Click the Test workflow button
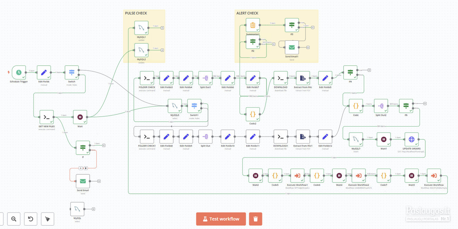Screen dimensions: 458x229 coord(221,219)
